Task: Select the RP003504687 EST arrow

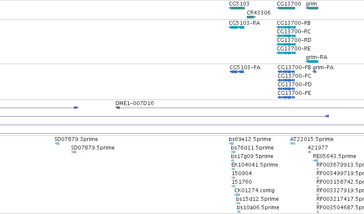Action: pos(317,212)
